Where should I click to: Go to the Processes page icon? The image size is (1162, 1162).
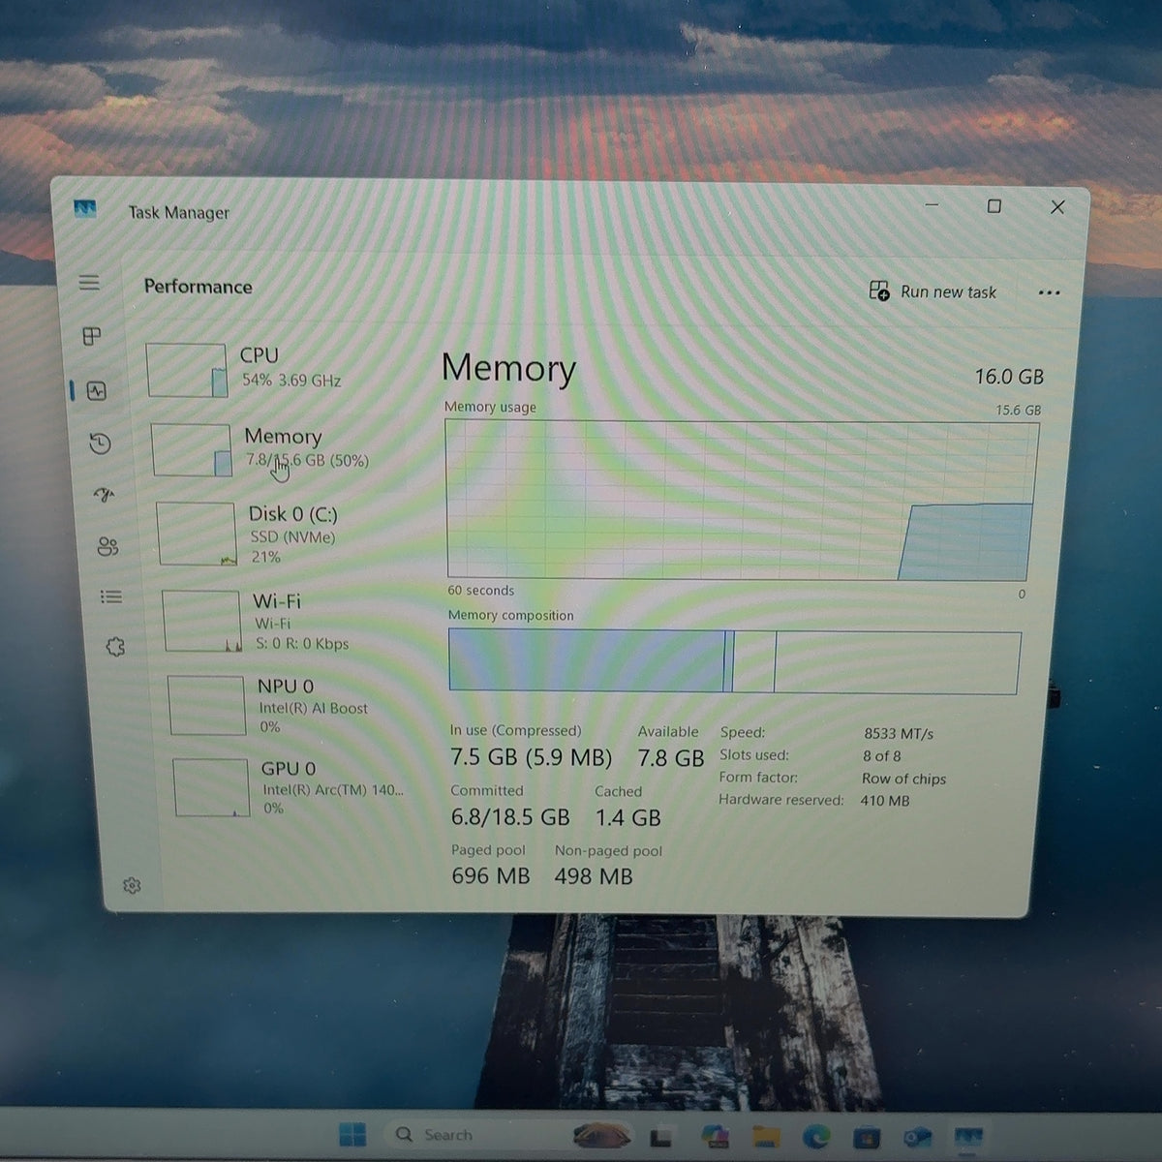point(92,336)
